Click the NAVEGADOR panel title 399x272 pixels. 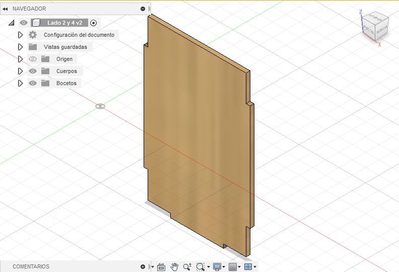point(29,9)
